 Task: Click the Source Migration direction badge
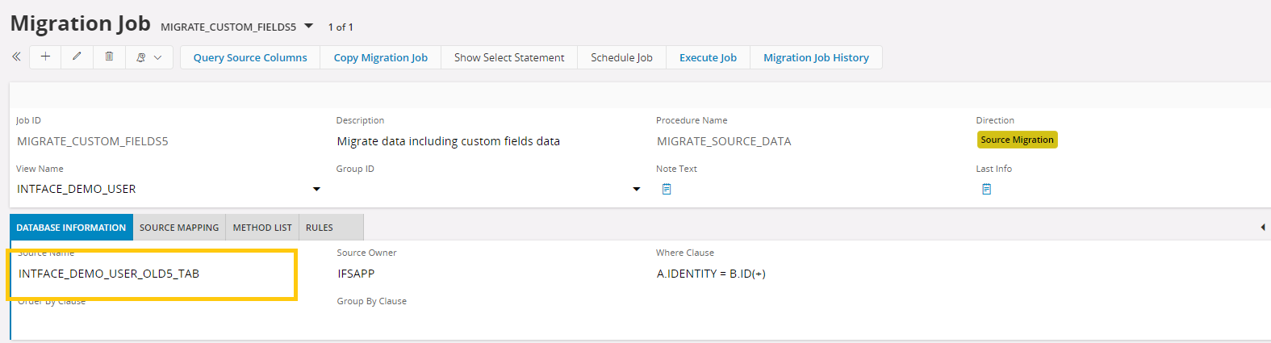[1017, 140]
